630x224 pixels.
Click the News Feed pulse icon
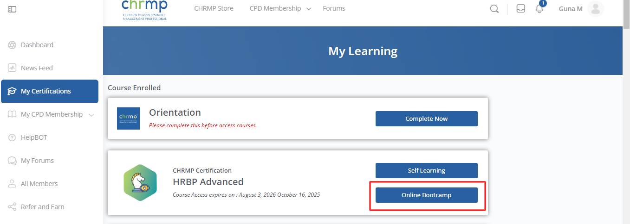pos(13,68)
